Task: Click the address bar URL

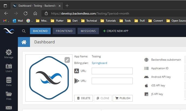Action: [90, 13]
